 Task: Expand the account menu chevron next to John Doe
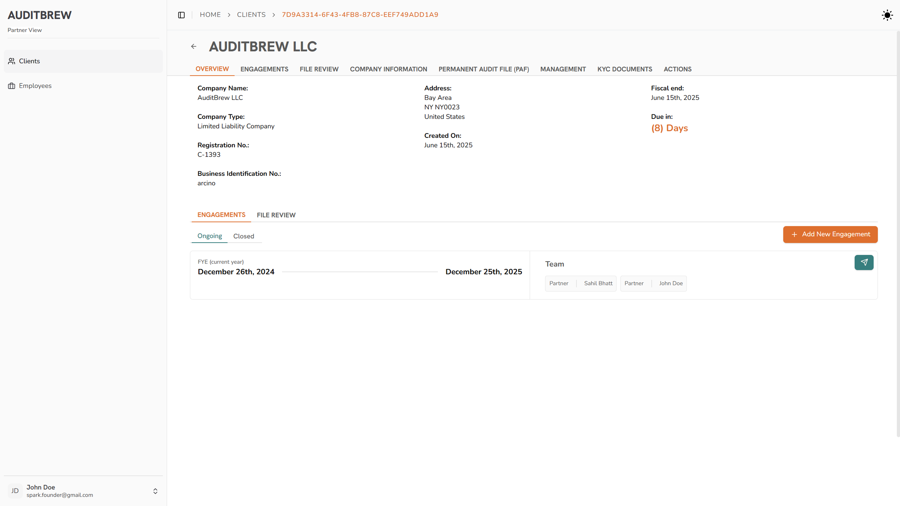click(155, 491)
